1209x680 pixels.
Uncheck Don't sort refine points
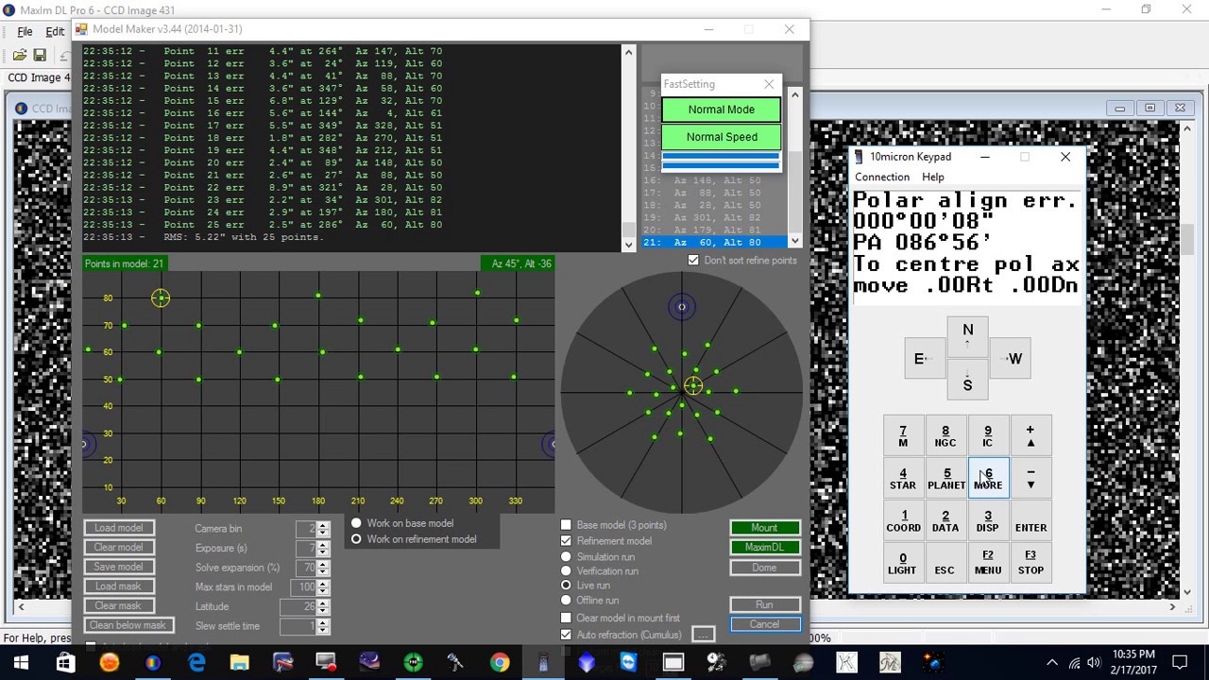pyautogui.click(x=694, y=261)
